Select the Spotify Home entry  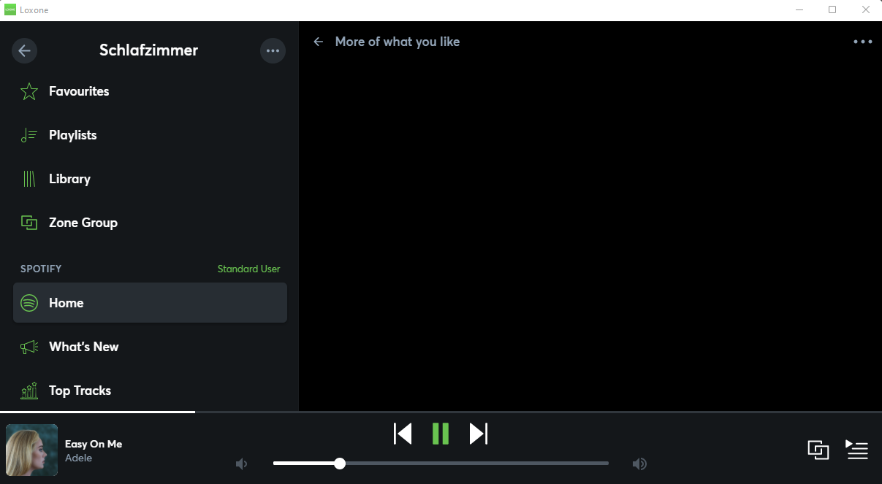pyautogui.click(x=150, y=303)
